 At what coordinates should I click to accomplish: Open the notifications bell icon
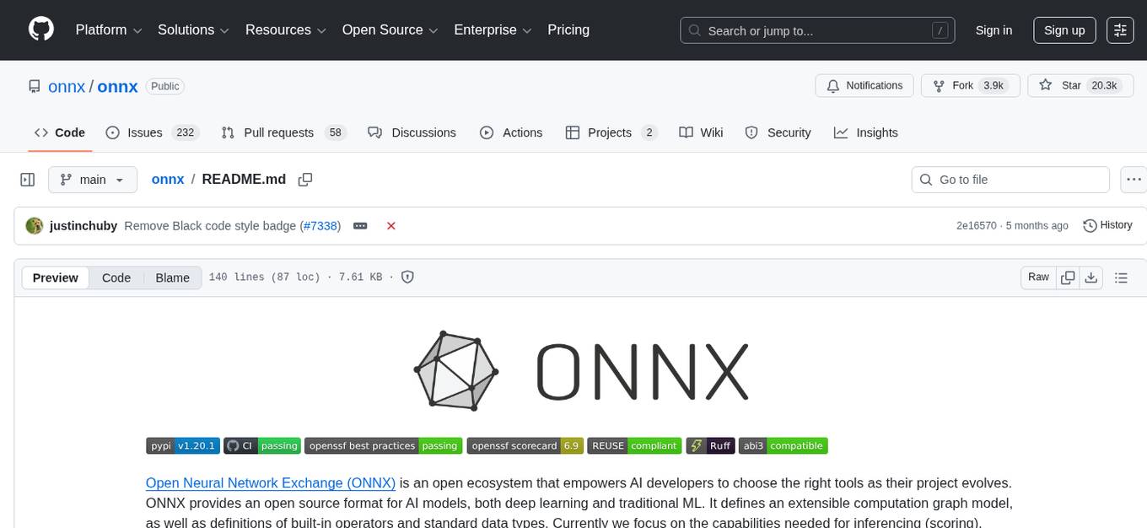tap(833, 85)
